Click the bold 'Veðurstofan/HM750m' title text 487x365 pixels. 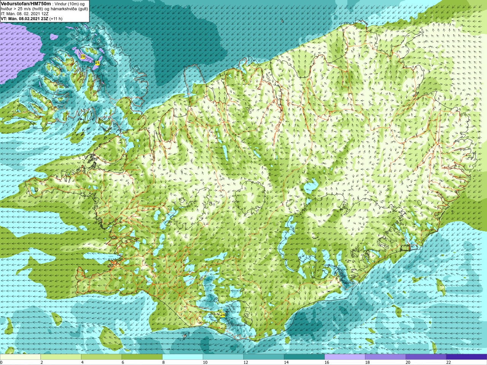click(26, 3)
